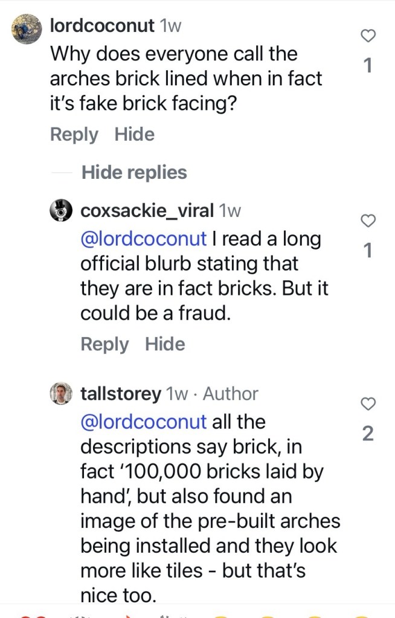Go to the tallstorey username link
The height and width of the screenshot is (618, 395).
click(x=121, y=394)
